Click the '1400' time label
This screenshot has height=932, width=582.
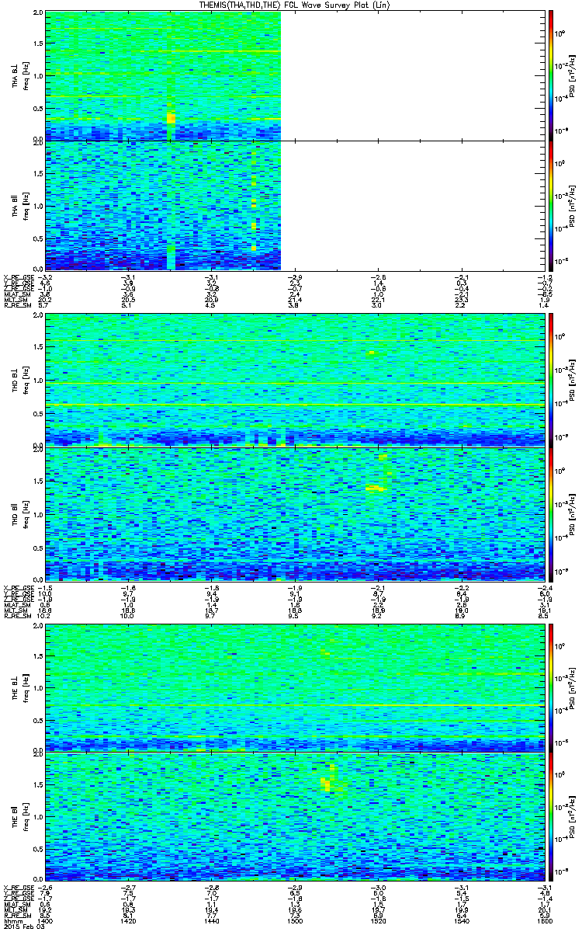coord(46,920)
